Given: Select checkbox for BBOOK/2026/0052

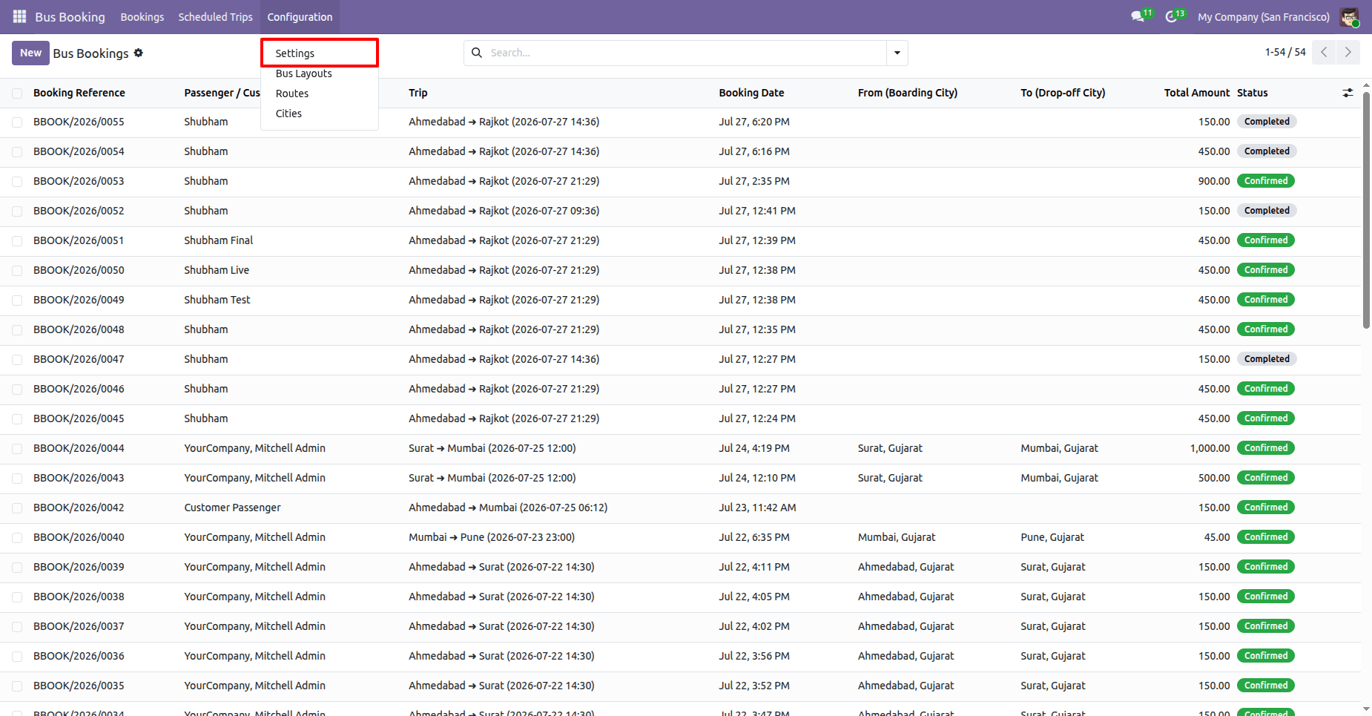Looking at the screenshot, I should click(17, 211).
